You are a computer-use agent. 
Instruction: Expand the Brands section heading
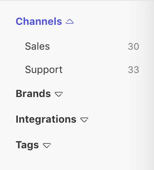pyautogui.click(x=33, y=94)
